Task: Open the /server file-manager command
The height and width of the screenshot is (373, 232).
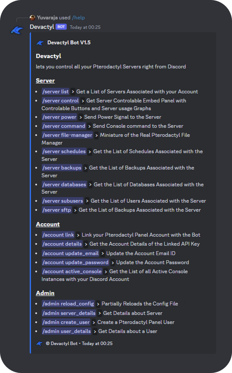Action: (67, 135)
